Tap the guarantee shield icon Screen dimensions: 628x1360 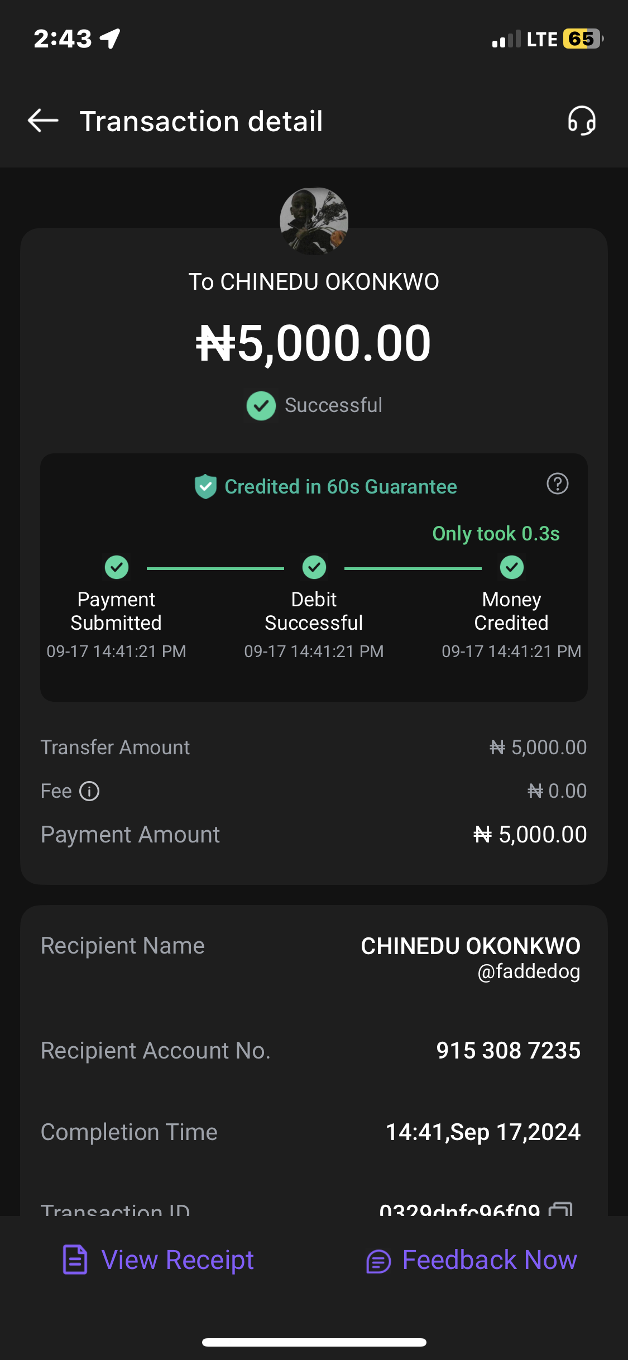click(205, 486)
